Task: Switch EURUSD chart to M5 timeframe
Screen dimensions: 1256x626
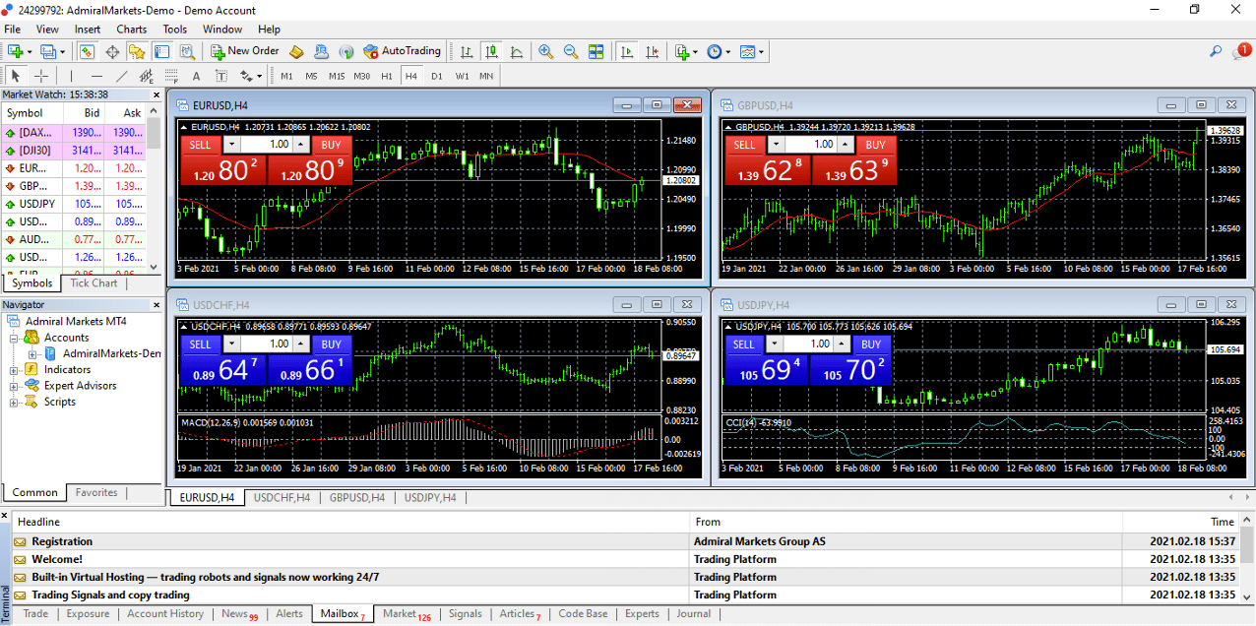Action: pyautogui.click(x=310, y=75)
